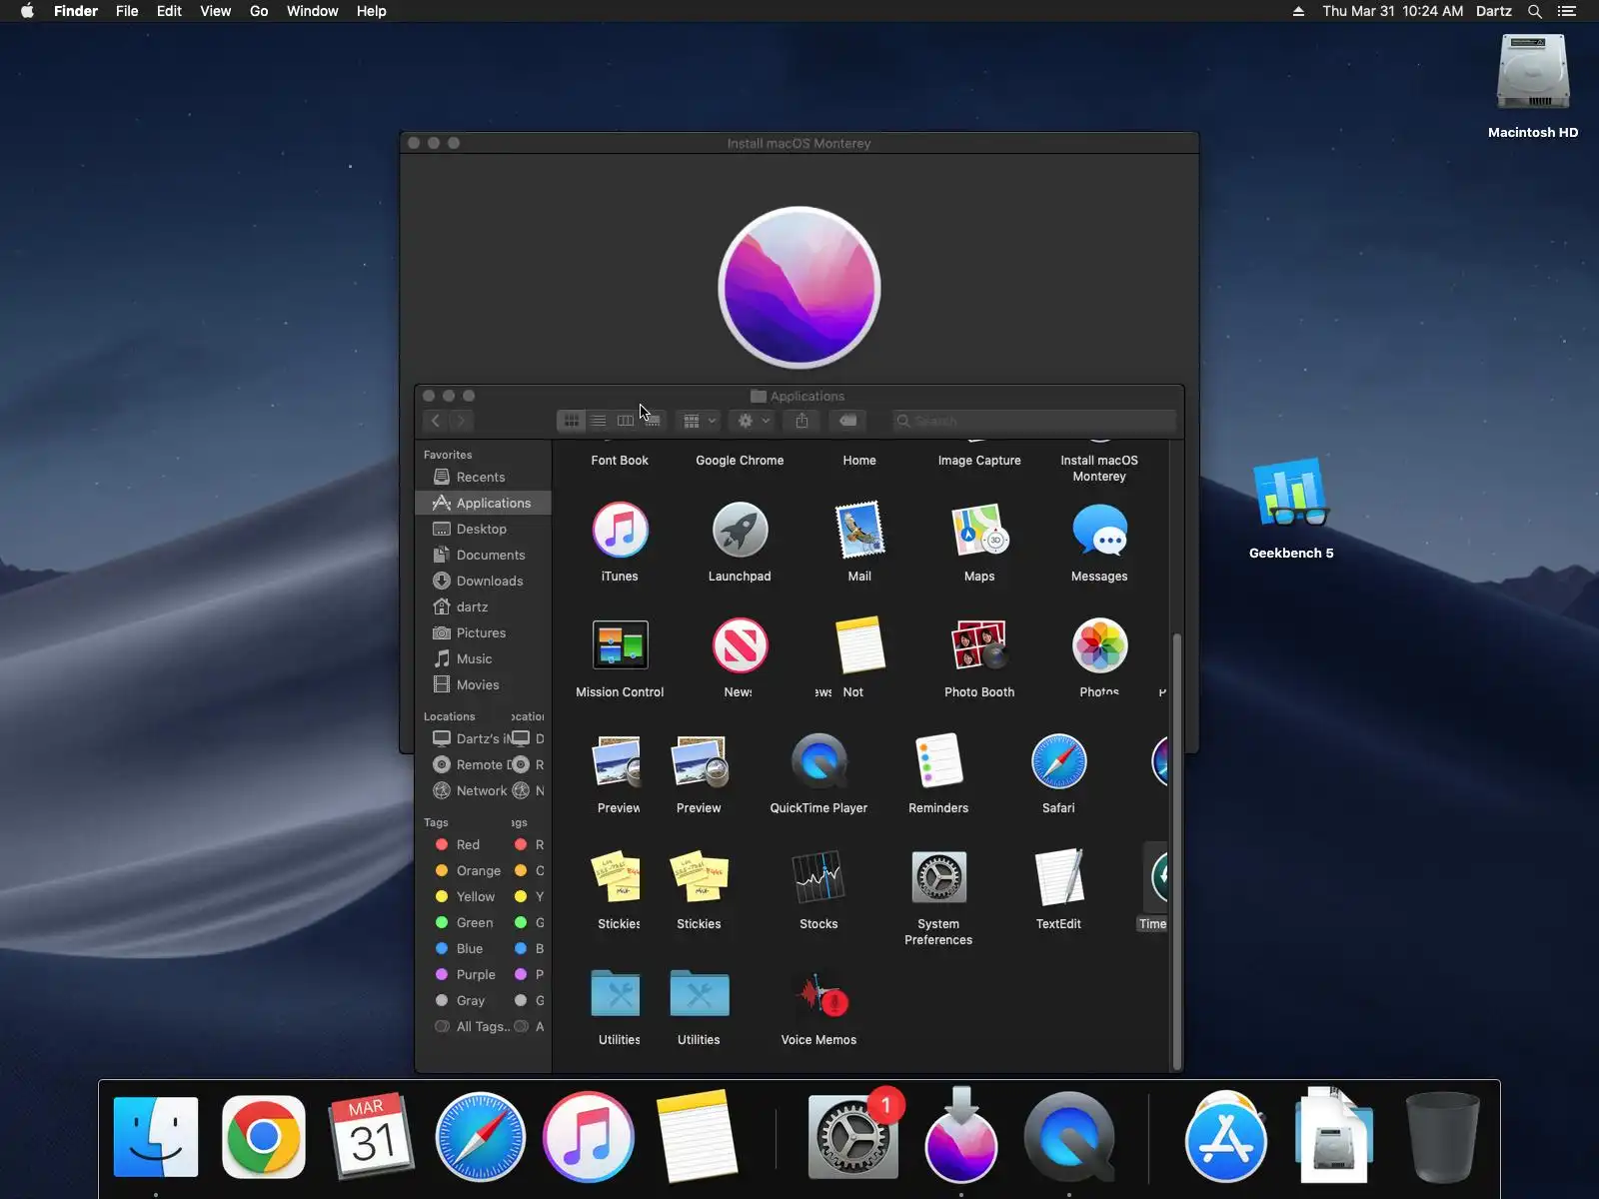Open Notification Center in the menu bar
Screen dimensions: 1599x1199
click(x=1566, y=11)
